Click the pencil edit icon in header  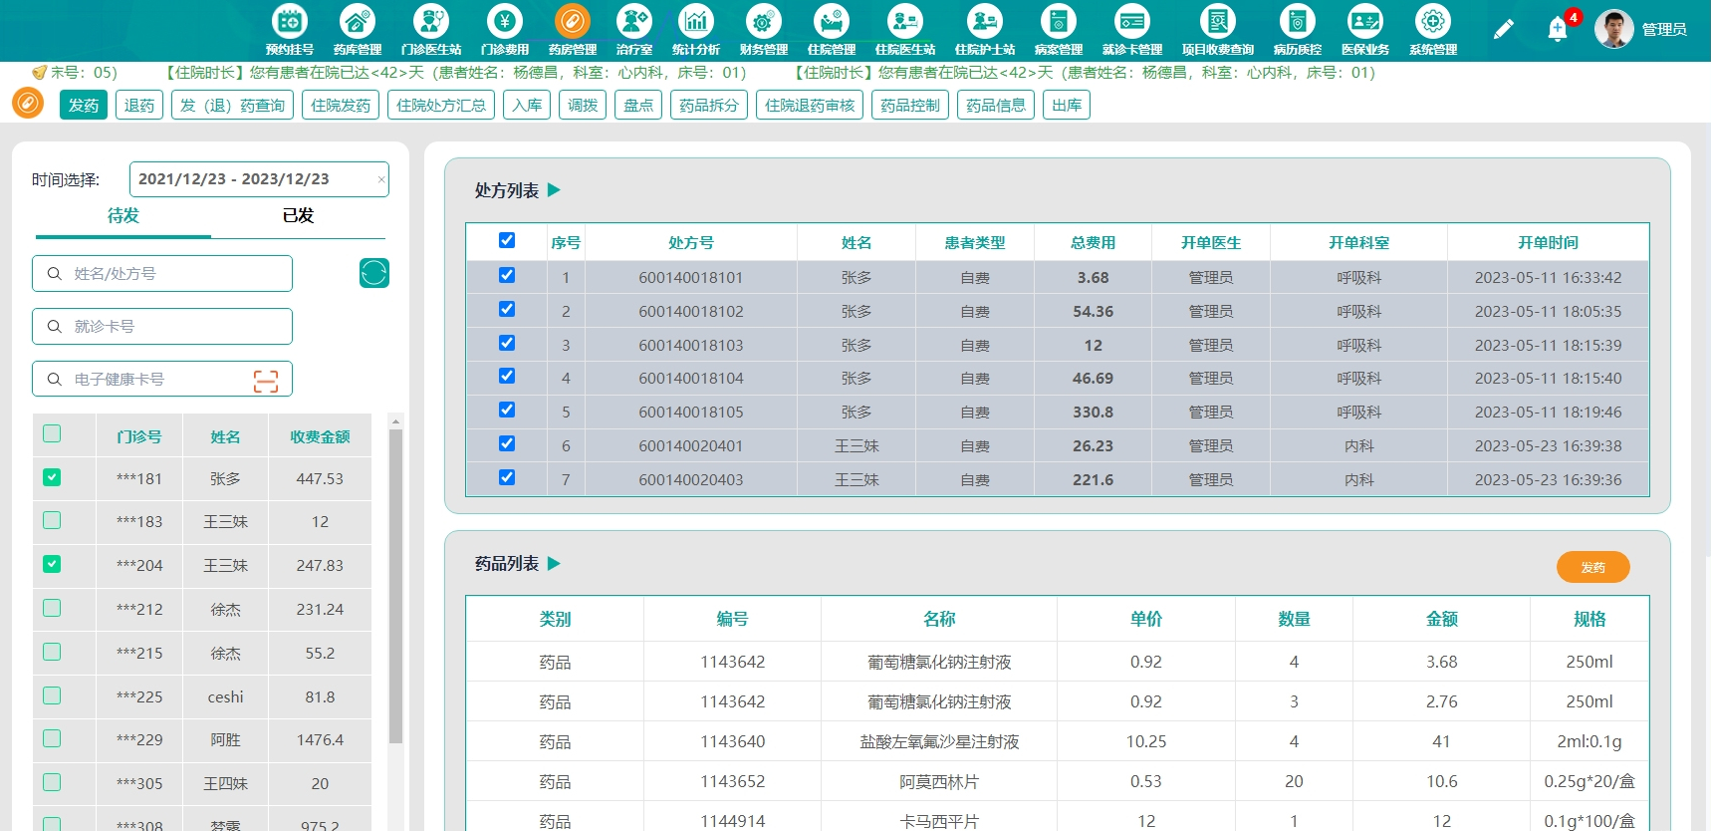coord(1503,30)
